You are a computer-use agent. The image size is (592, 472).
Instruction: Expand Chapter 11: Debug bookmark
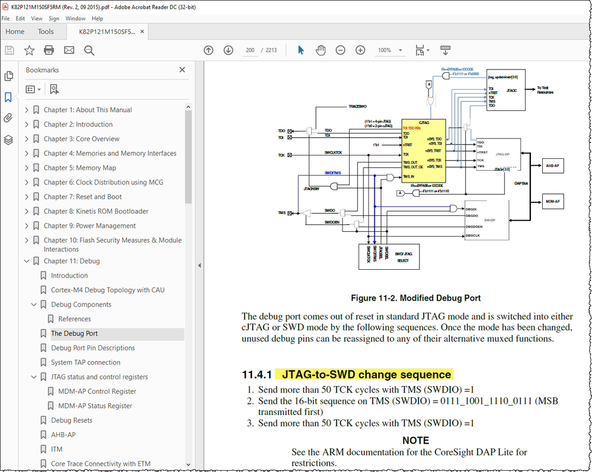coord(26,261)
